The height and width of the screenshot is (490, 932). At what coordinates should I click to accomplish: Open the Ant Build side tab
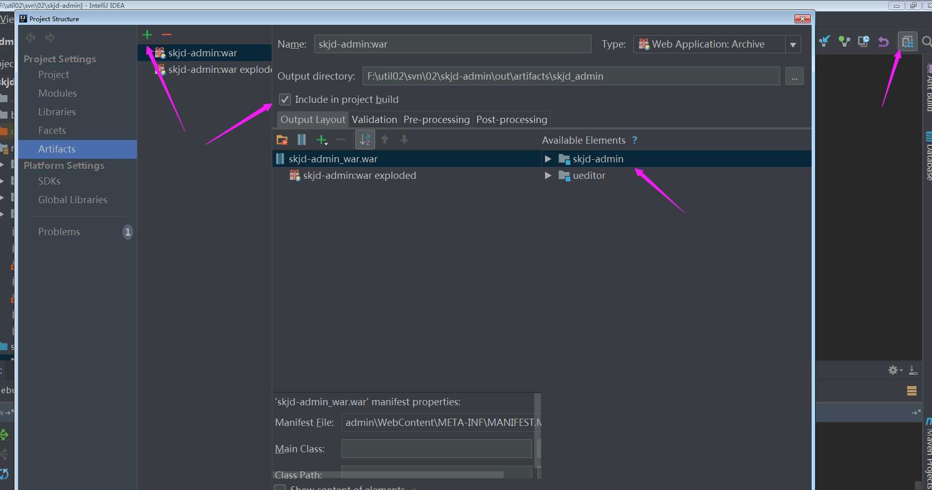click(928, 88)
